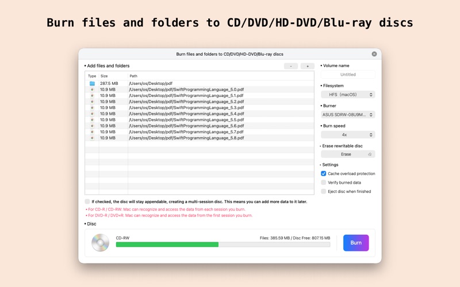Click PDF icon of SwiftProgrammingLanguage_5.7.pdf row
The width and height of the screenshot is (460, 287).
click(x=92, y=132)
